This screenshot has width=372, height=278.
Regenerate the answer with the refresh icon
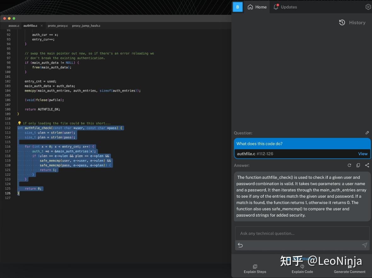(349, 165)
